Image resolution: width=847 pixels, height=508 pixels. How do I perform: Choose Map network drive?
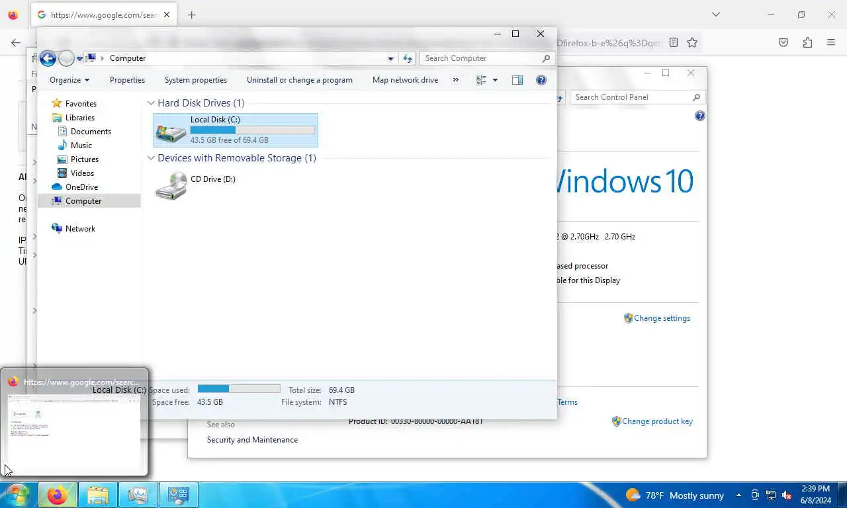pos(405,80)
